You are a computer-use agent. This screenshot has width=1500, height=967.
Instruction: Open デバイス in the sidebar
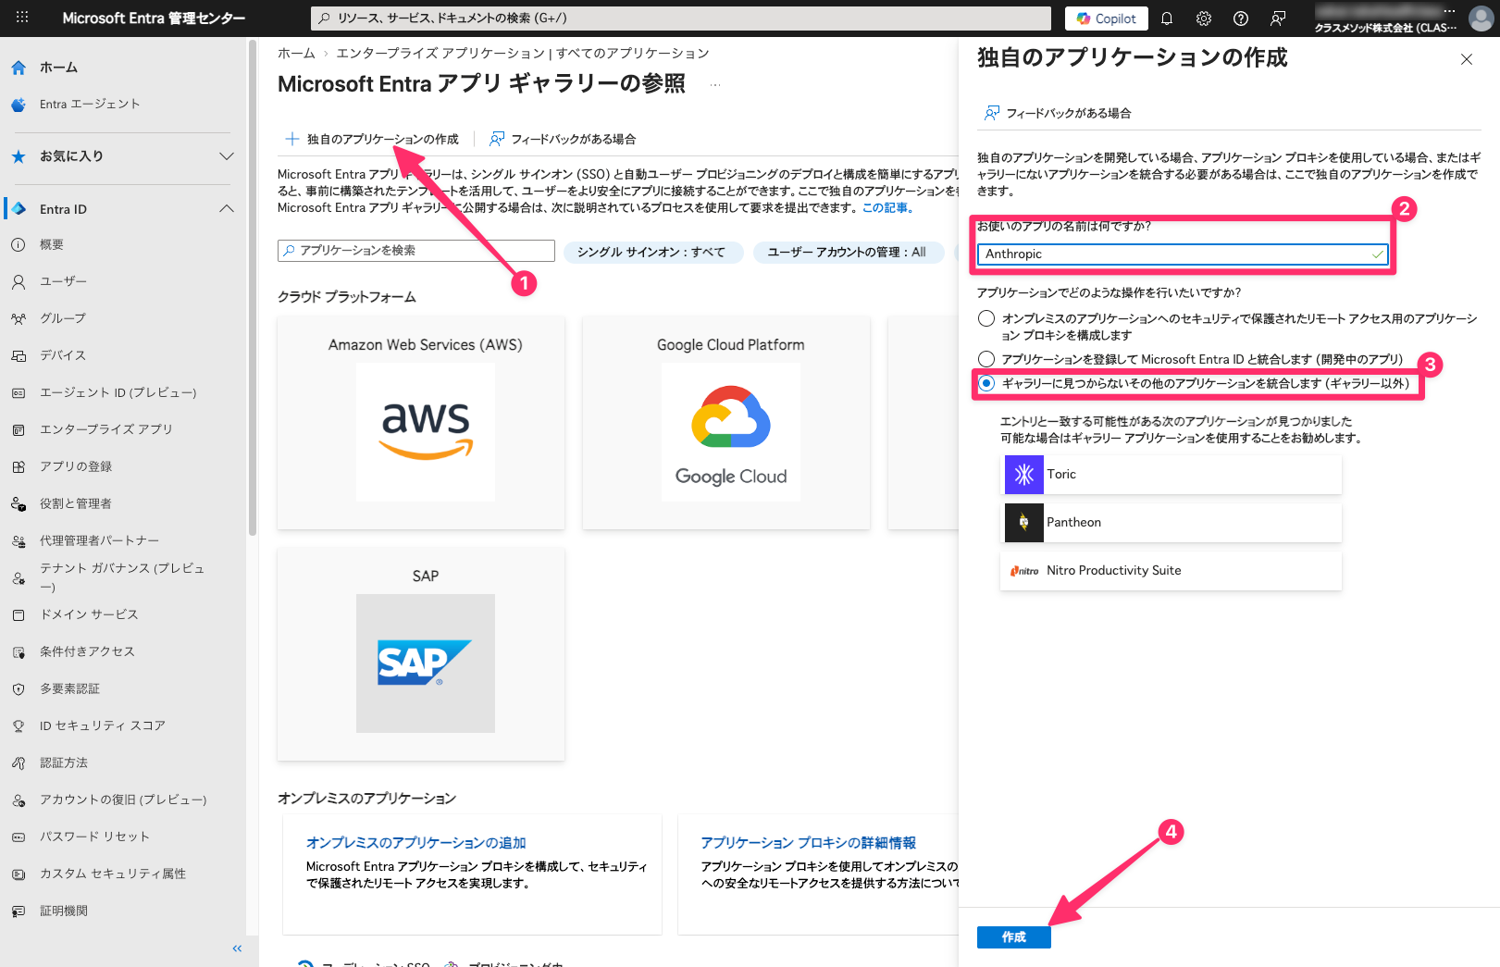pos(63,355)
